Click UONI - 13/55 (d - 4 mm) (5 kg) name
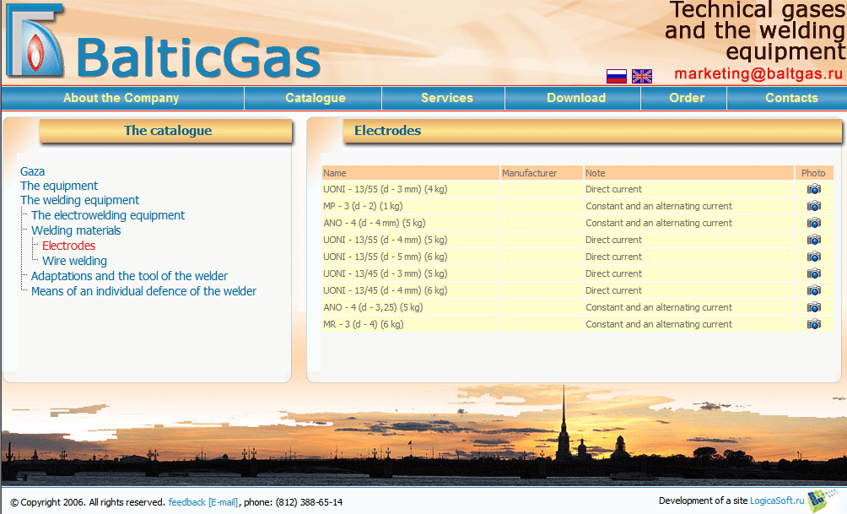 (x=386, y=240)
